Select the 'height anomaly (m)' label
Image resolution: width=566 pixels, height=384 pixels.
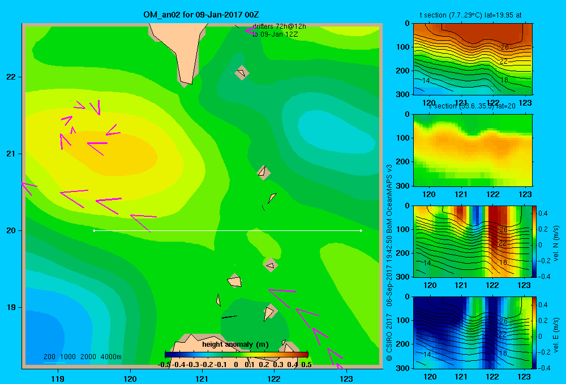[235, 344]
